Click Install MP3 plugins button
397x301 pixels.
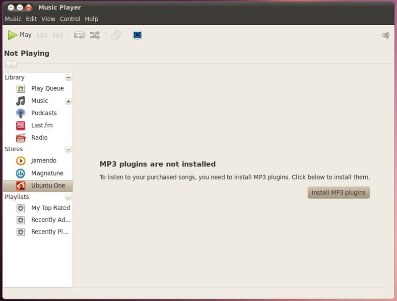pyautogui.click(x=338, y=192)
